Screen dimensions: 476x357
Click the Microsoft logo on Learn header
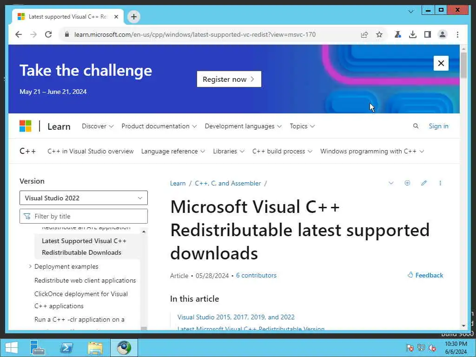coord(25,126)
